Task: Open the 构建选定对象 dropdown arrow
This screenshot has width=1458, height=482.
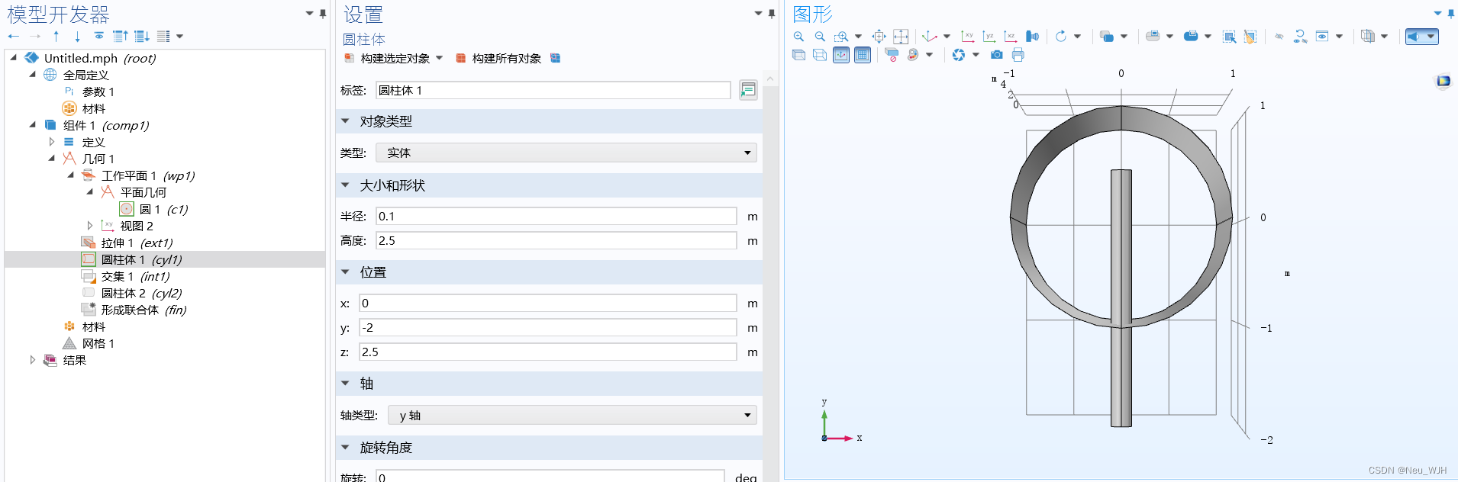Action: pos(440,58)
